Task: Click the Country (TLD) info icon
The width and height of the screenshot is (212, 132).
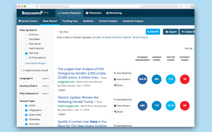Action: point(36,86)
